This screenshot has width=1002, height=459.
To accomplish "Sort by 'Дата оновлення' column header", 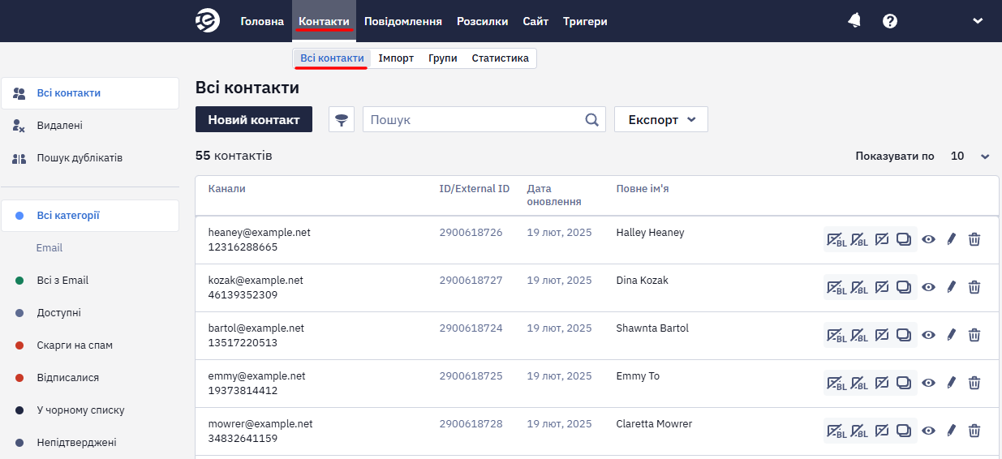I will [554, 195].
